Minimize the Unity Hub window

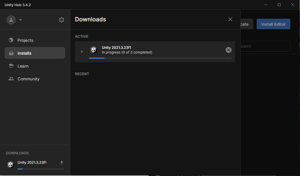click(265, 5)
